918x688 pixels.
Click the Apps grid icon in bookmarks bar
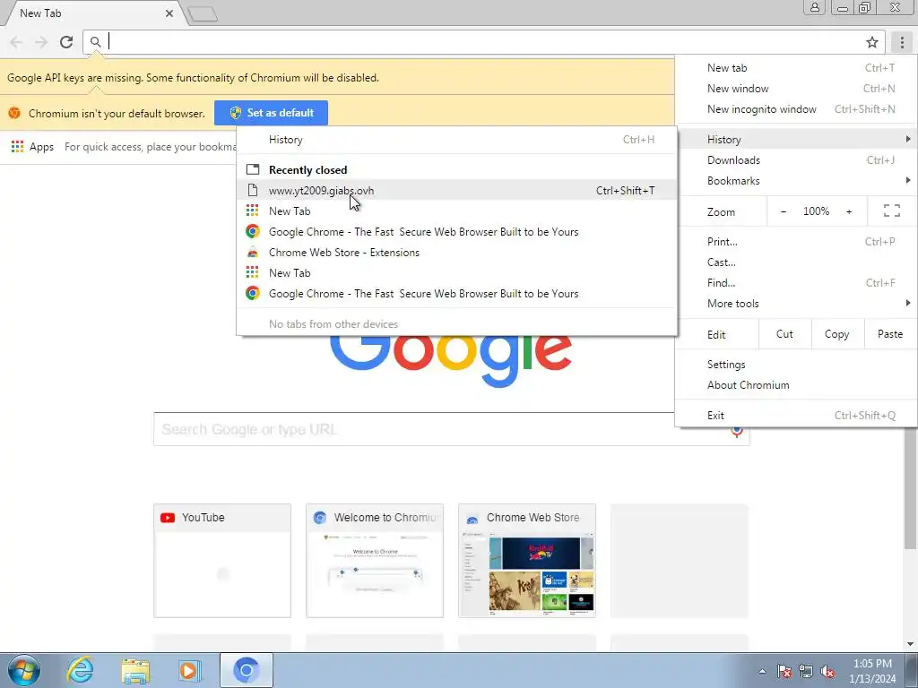(18, 146)
